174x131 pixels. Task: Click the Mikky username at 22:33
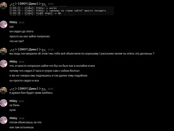[x=13, y=22]
